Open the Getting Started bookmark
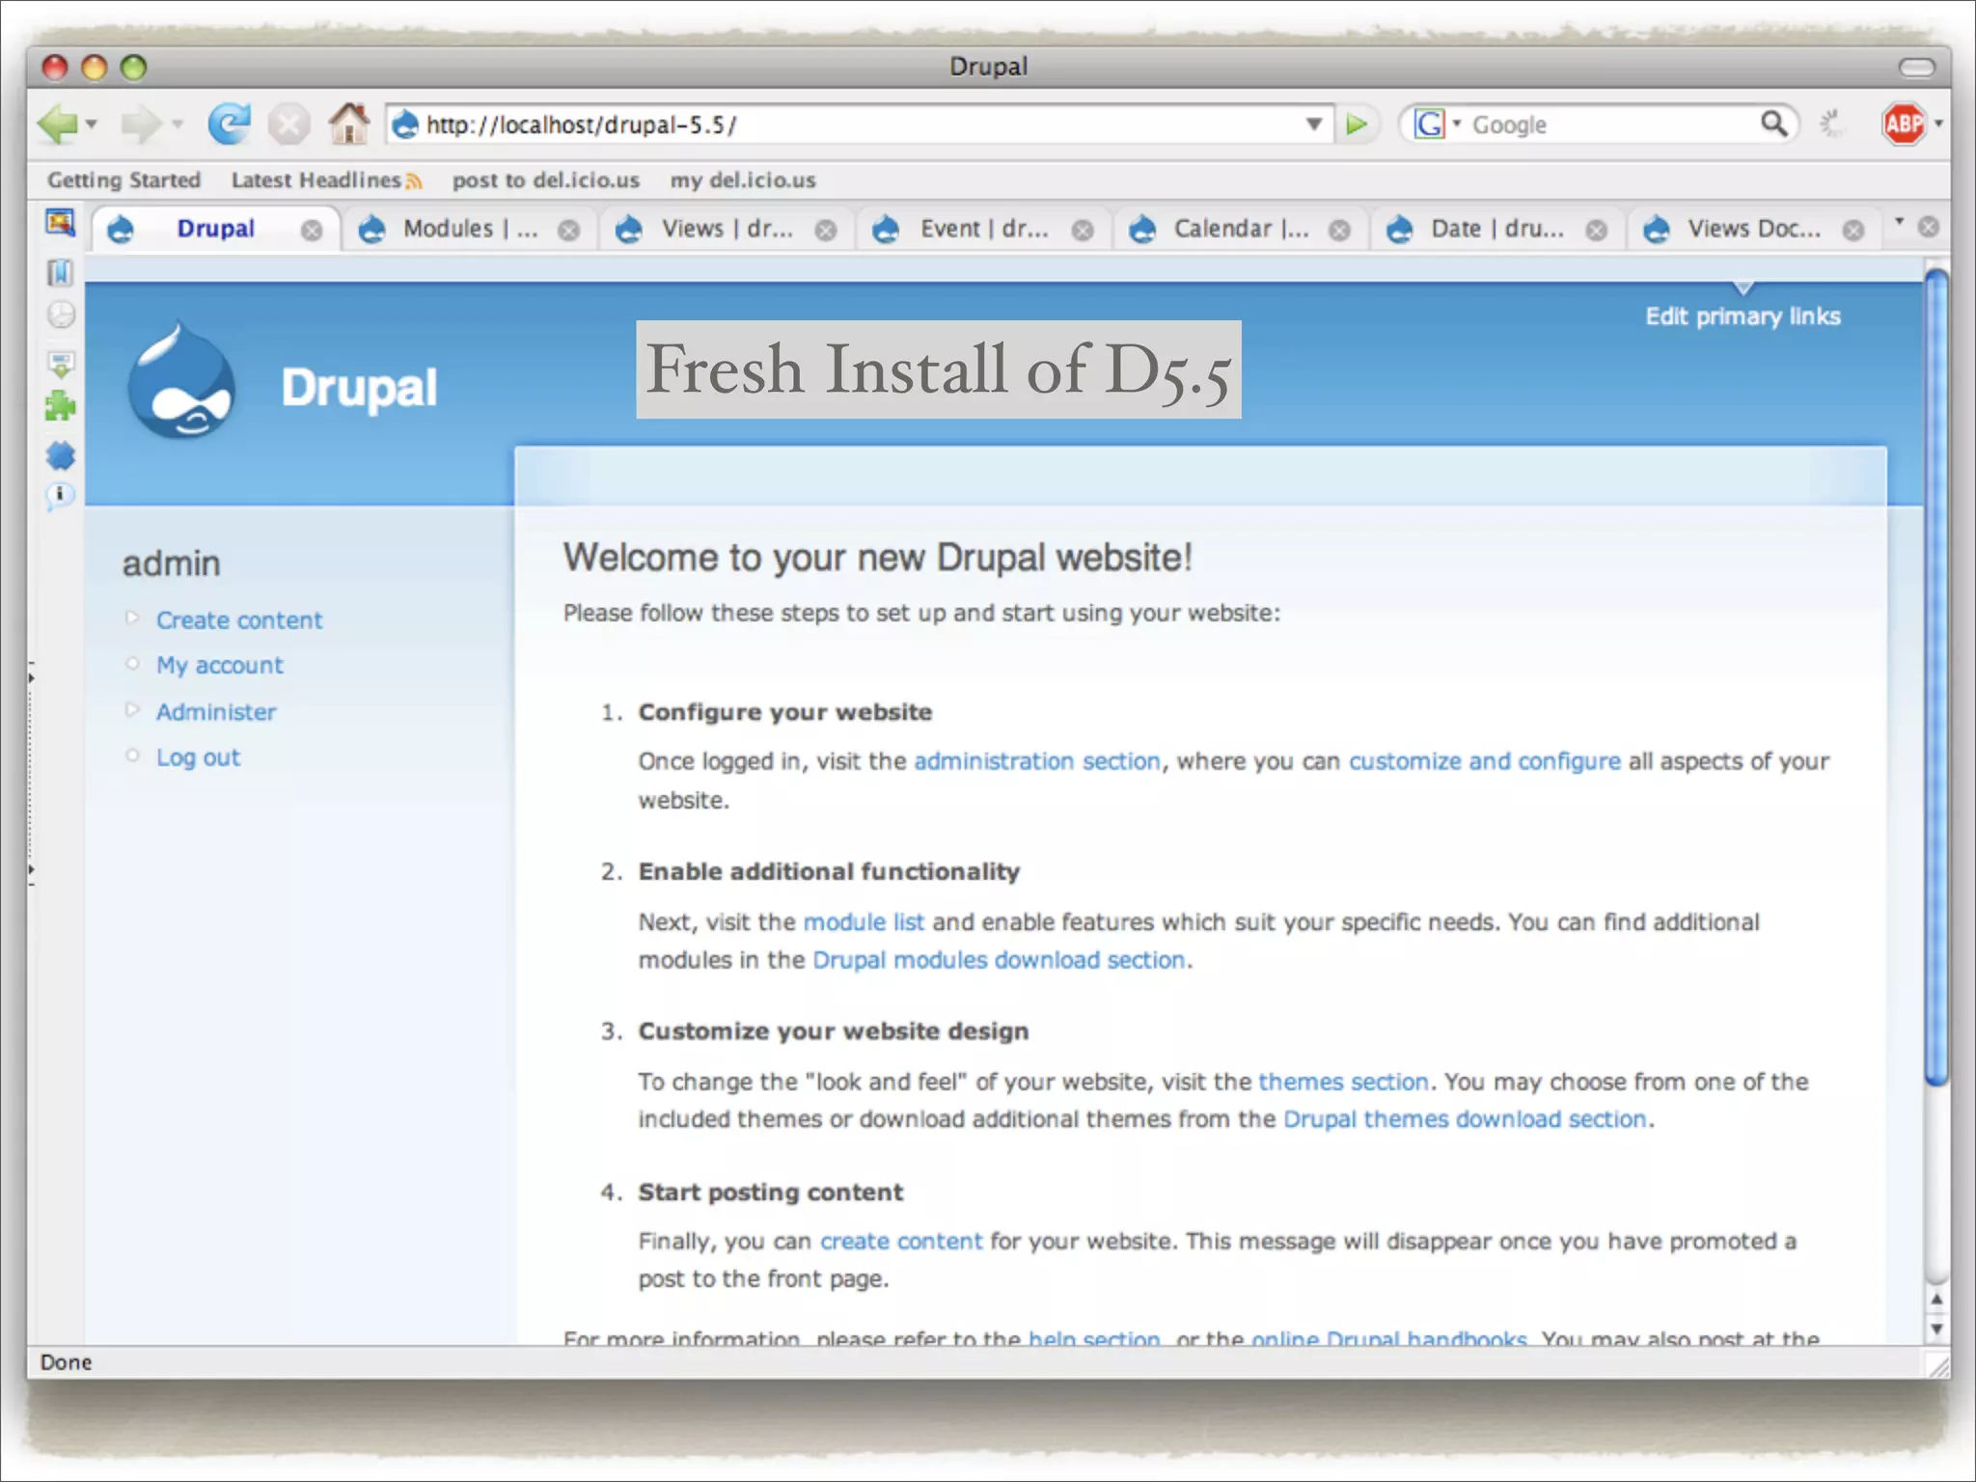This screenshot has width=1976, height=1482. tap(124, 180)
